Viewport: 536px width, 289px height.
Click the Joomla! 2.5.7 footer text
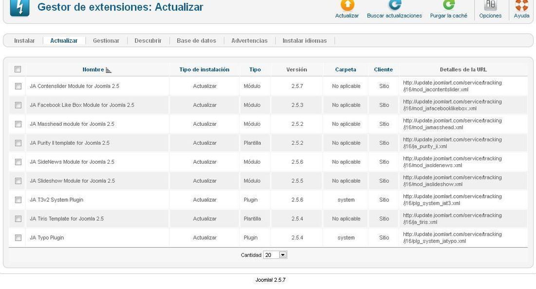pyautogui.click(x=270, y=280)
